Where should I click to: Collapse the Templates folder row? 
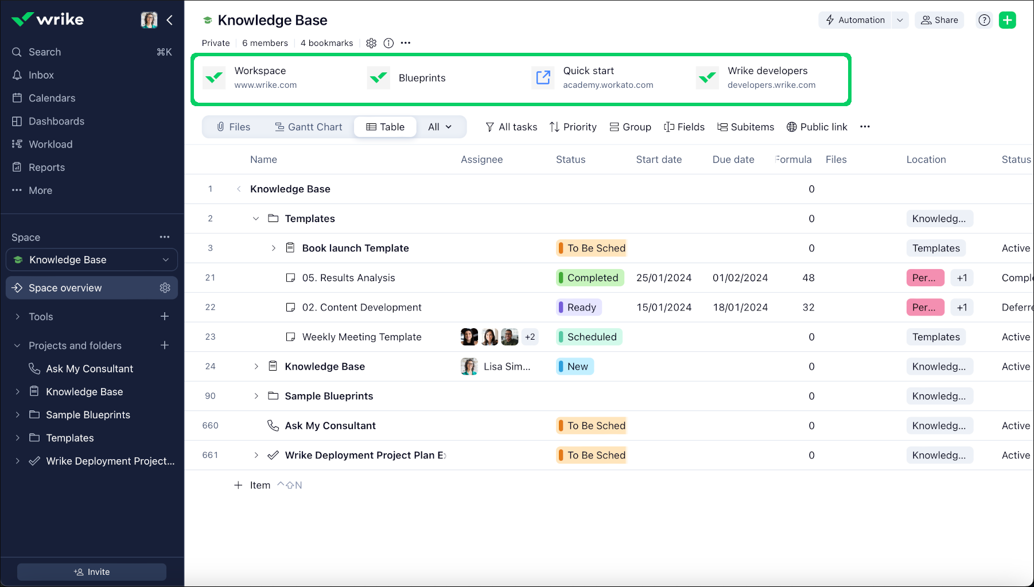[x=256, y=219]
